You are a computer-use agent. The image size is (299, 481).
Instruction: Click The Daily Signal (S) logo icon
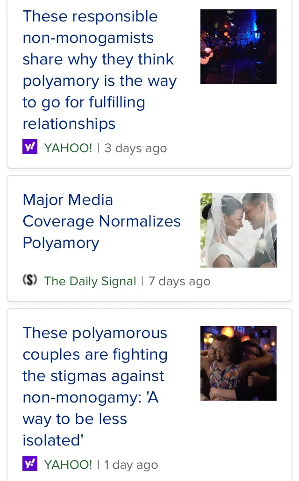point(30,280)
